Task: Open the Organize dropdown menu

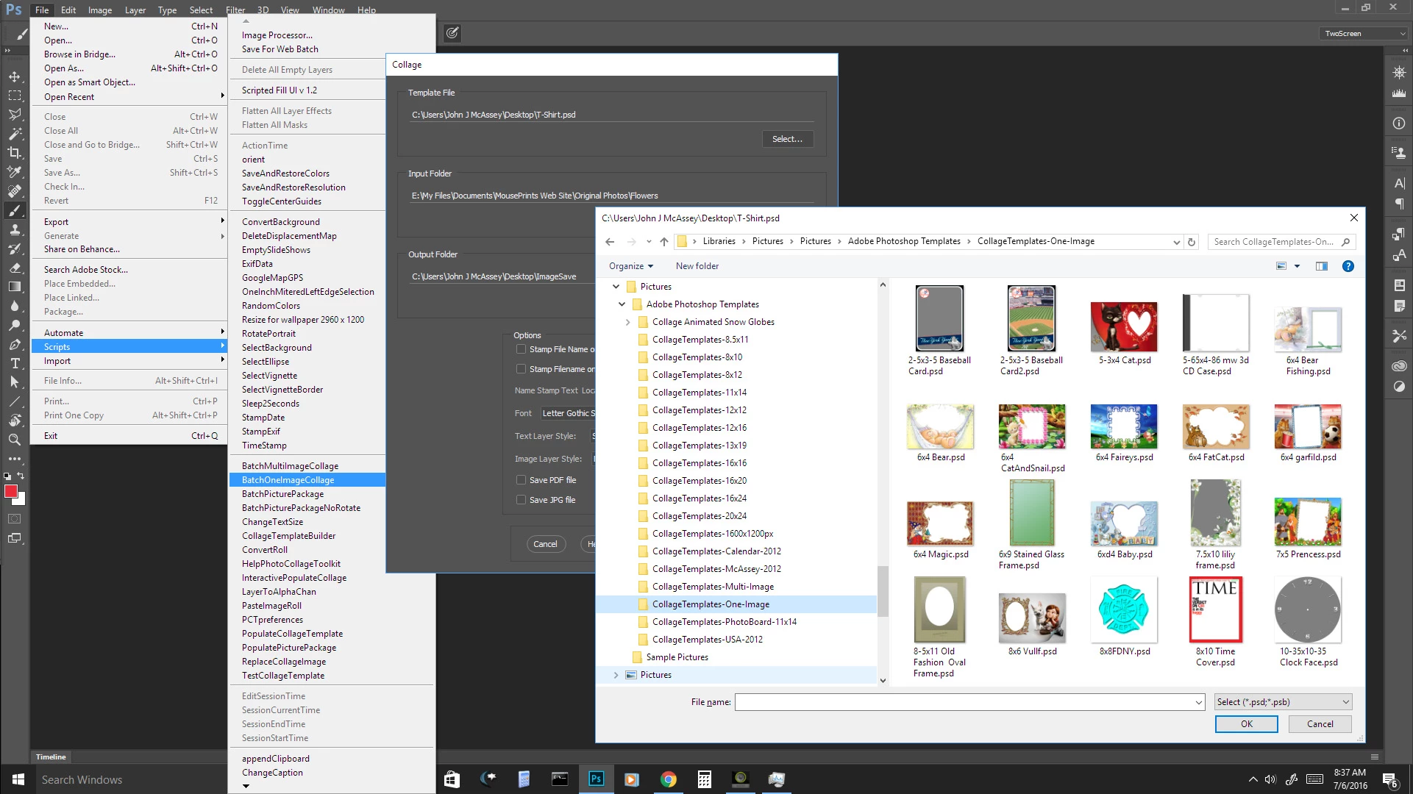Action: click(630, 266)
